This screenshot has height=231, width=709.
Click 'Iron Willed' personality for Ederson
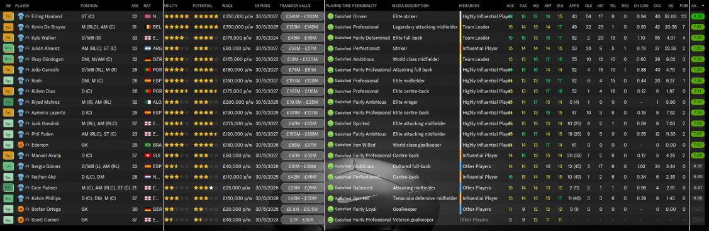coord(364,145)
